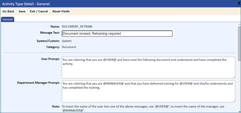Save the activity type changes
Screen dimensions: 241x113
[x=22, y=11]
